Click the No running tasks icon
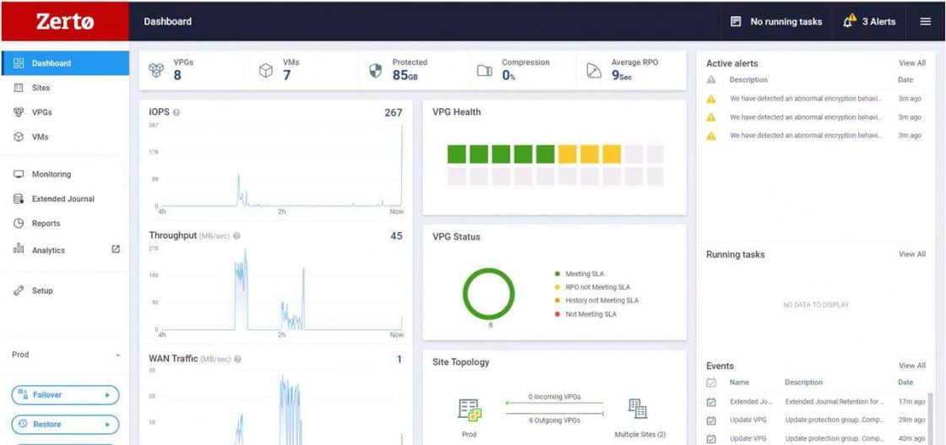The image size is (946, 445). tap(736, 21)
